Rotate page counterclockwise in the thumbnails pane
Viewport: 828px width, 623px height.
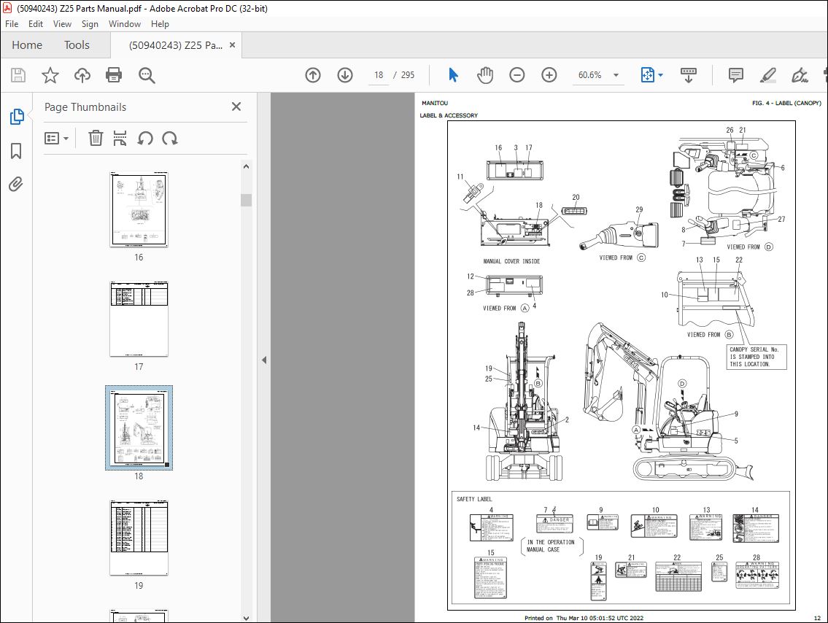[x=144, y=139]
